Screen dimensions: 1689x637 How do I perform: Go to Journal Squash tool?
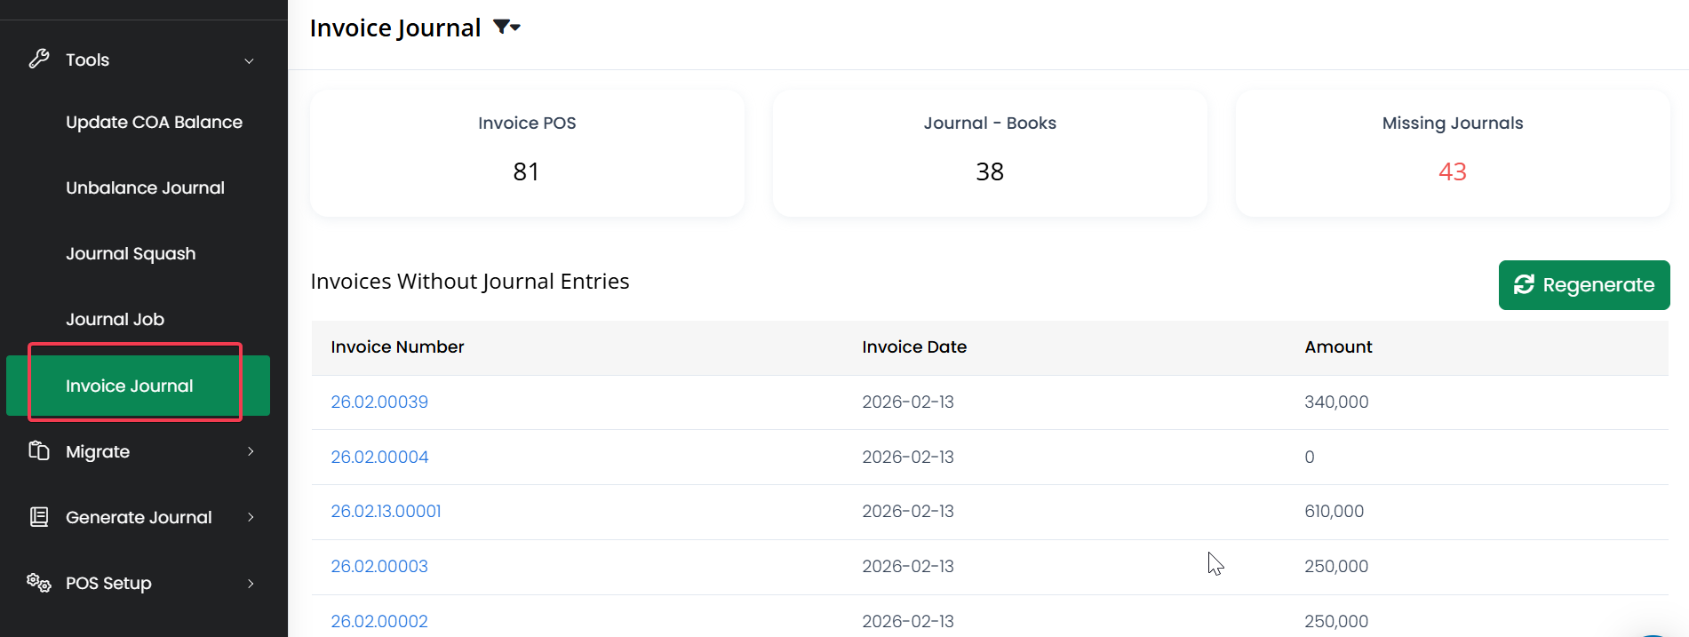[x=131, y=254]
